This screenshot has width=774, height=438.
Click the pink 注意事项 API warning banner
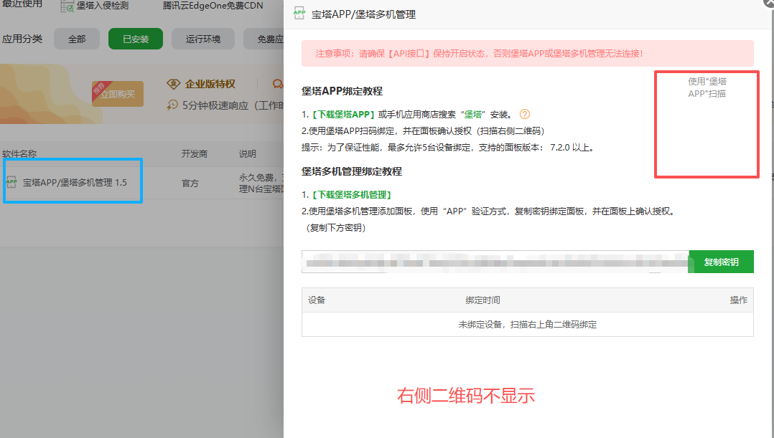coord(528,53)
